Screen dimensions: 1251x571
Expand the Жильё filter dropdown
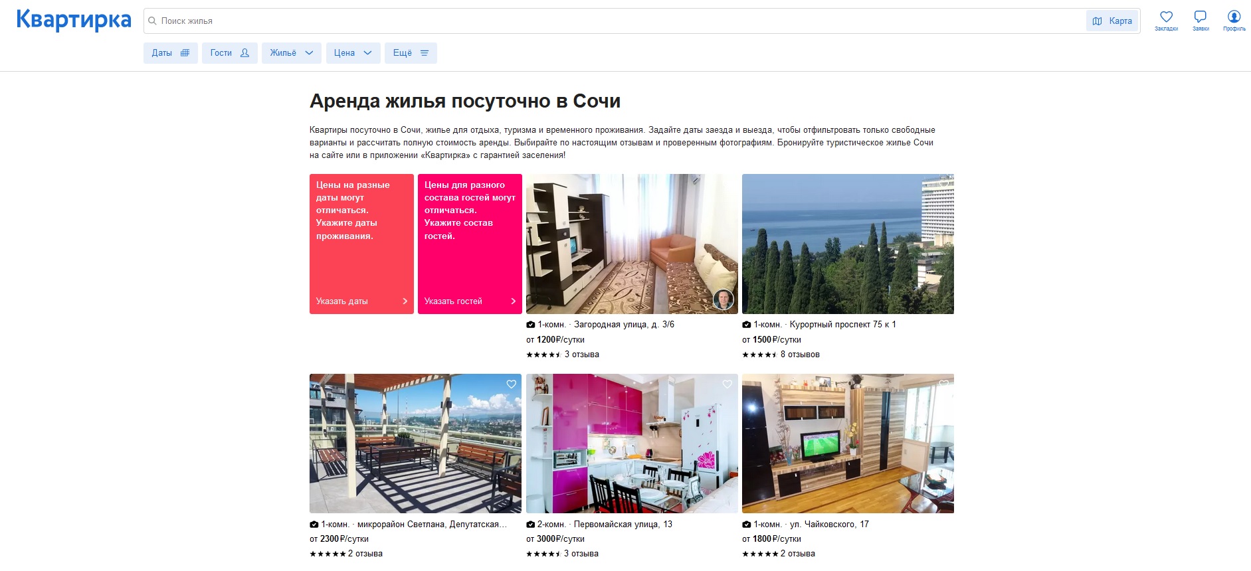tap(291, 53)
